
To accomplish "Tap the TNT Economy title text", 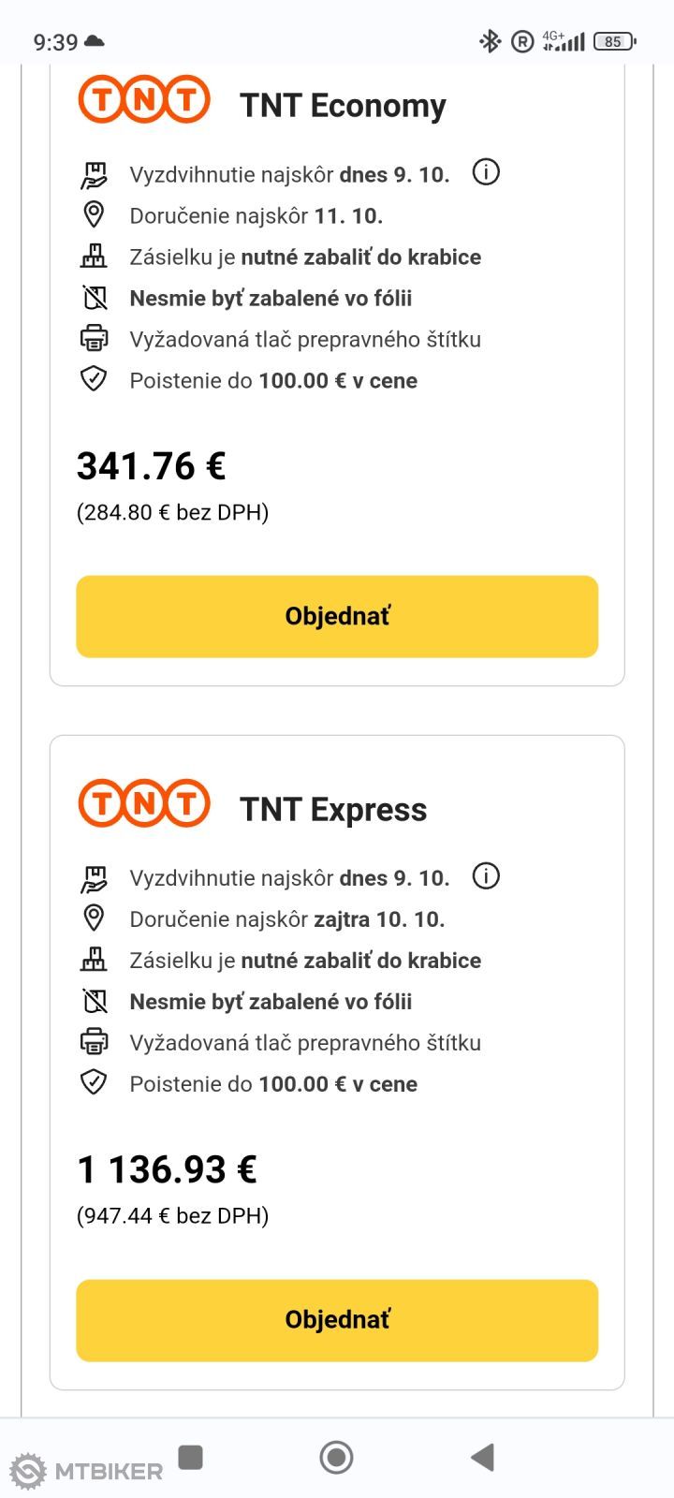I will click(x=343, y=106).
